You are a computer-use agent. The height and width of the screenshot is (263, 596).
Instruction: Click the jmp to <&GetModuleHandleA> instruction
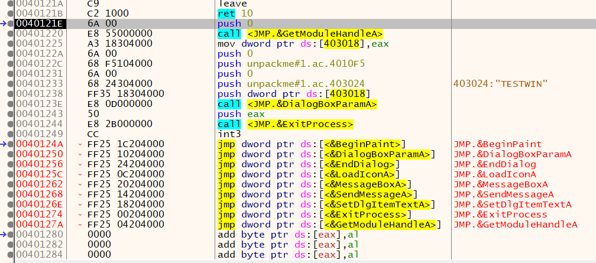(329, 225)
